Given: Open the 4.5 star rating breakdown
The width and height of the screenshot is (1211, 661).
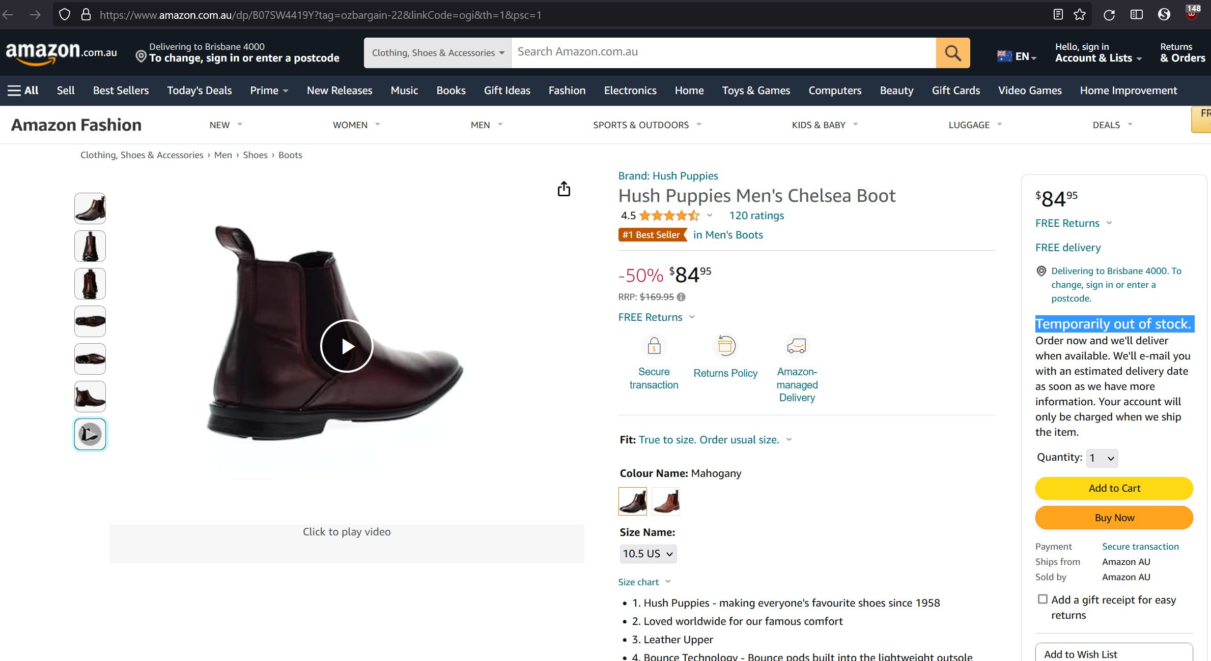Looking at the screenshot, I should pyautogui.click(x=666, y=216).
